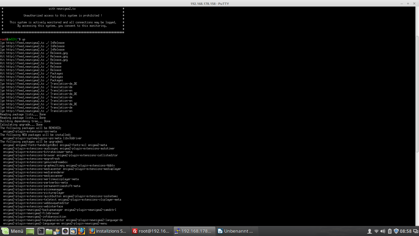
Task: Open the window list applet at panel end
Action: pos(416,231)
